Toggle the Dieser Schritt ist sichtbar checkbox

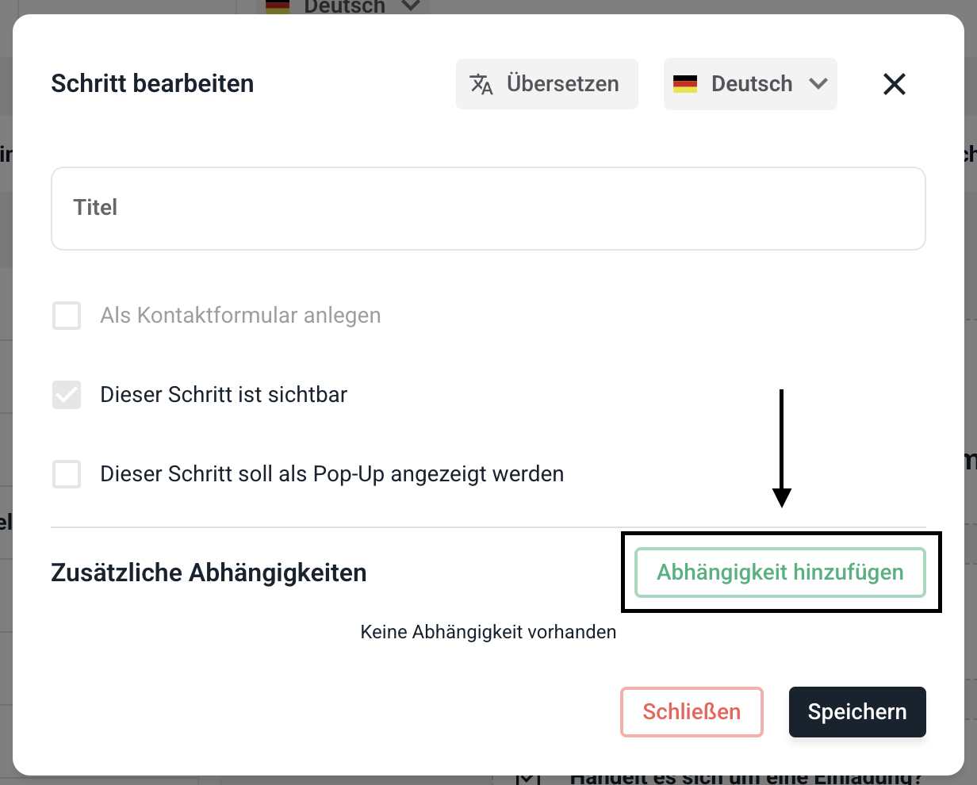point(67,395)
